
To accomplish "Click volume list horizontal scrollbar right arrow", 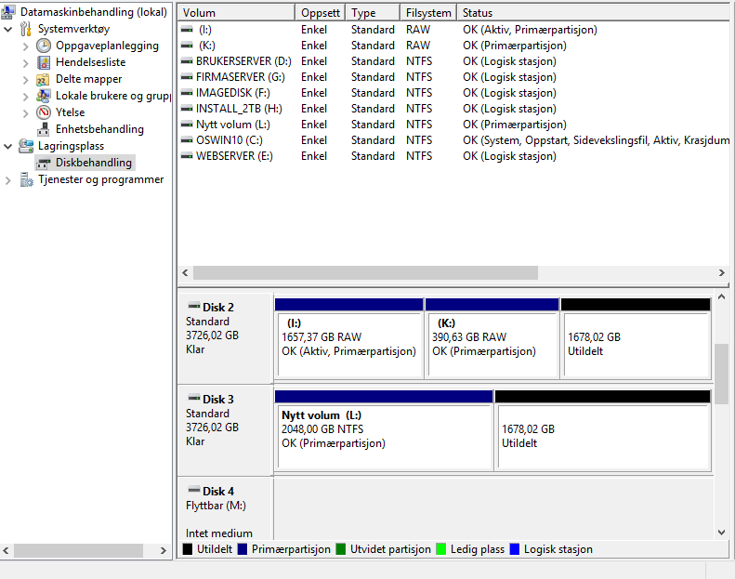I will click(721, 273).
